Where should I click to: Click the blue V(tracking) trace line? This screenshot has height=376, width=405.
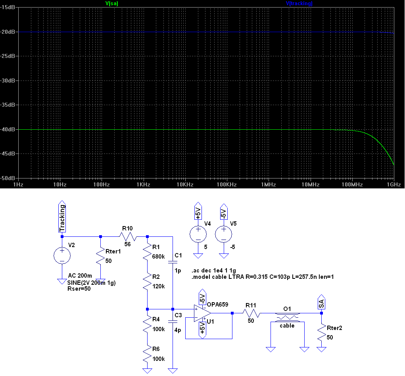click(206, 32)
